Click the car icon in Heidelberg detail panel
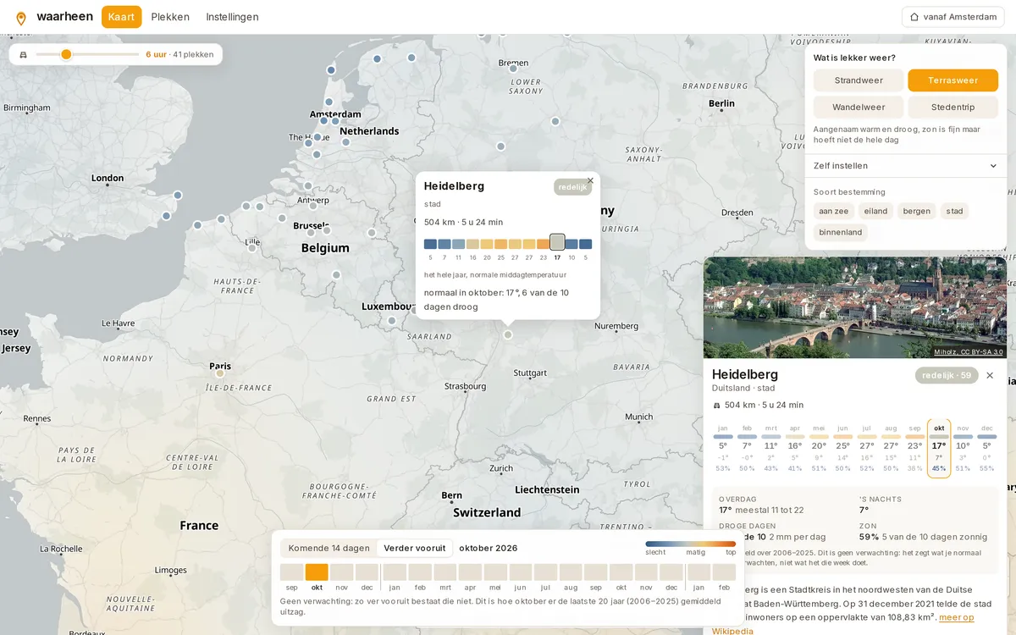 716,405
